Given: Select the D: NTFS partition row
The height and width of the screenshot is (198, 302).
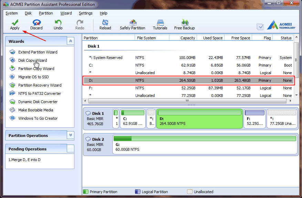Looking at the screenshot, I should coord(188,80).
